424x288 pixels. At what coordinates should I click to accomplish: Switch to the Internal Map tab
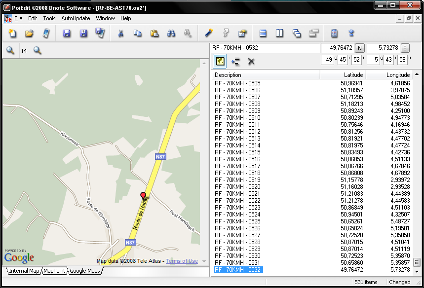(24, 271)
